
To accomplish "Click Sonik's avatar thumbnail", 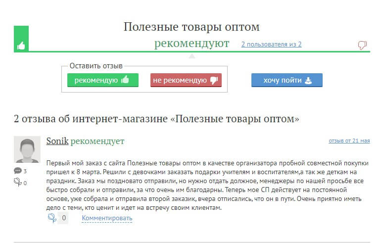I will click(27, 149).
